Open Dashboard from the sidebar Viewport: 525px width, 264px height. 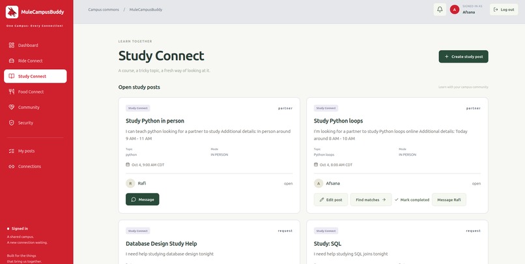(x=35, y=45)
